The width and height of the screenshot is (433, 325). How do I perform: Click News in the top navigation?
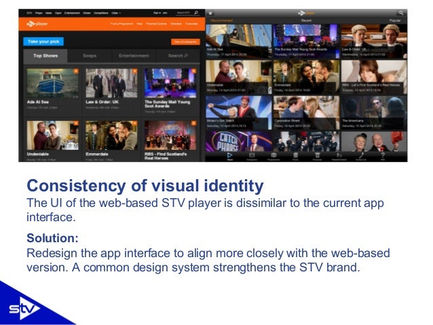tap(49, 13)
